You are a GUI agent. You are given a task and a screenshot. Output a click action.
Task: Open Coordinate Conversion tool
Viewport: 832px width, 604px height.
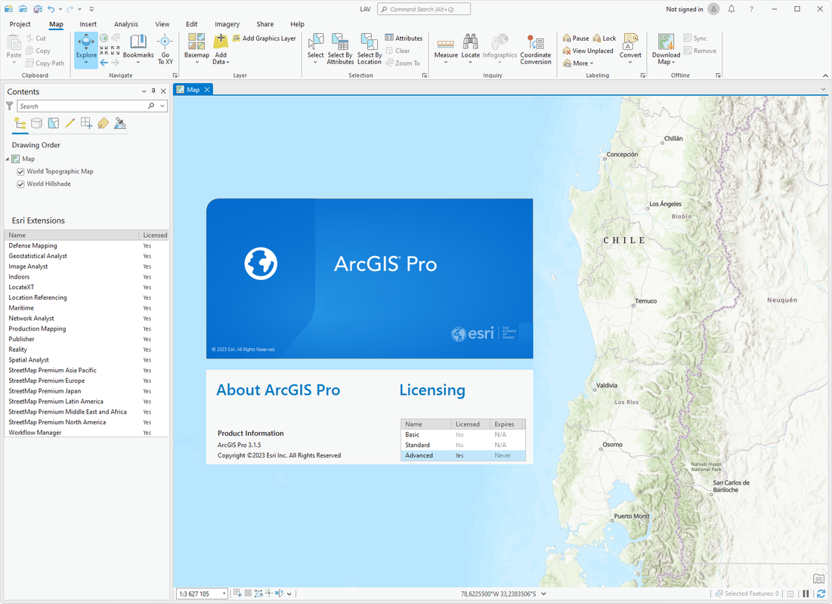click(535, 49)
